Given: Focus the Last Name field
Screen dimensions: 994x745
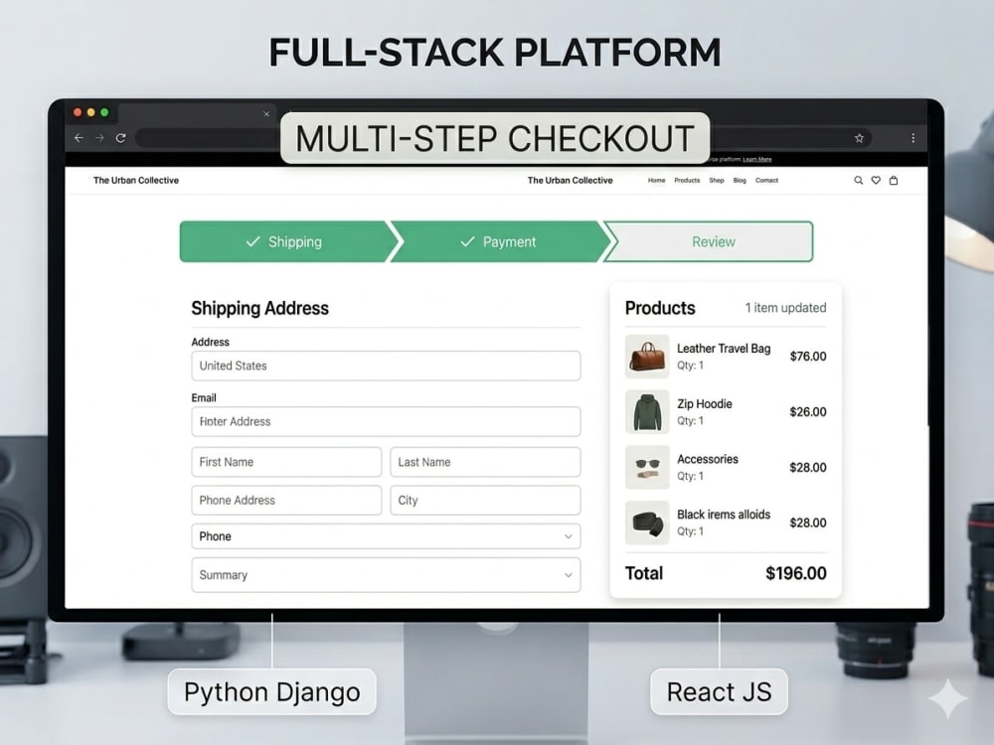Looking at the screenshot, I should pos(485,462).
